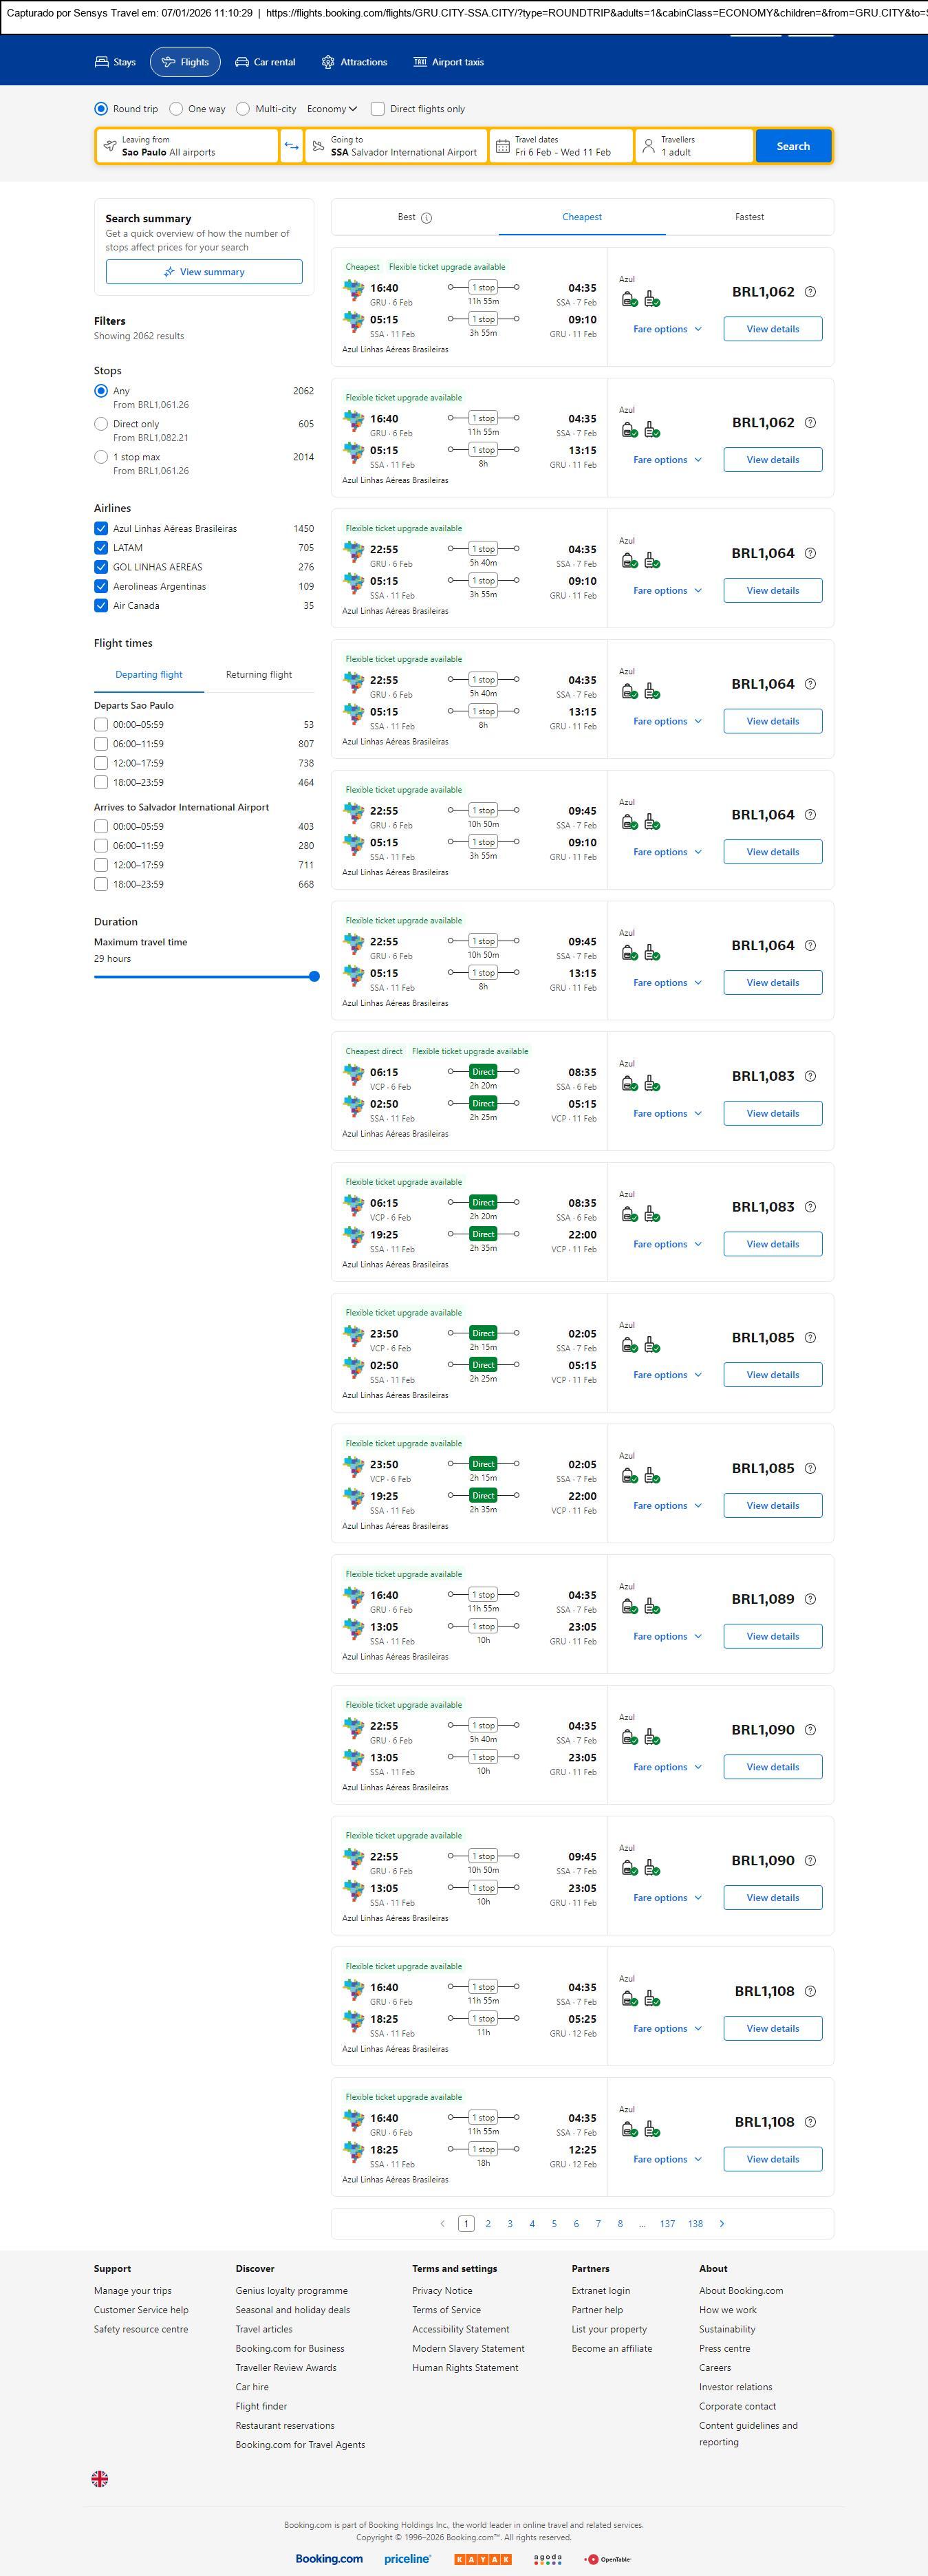Click the Attractions icon in top navigation

click(328, 62)
